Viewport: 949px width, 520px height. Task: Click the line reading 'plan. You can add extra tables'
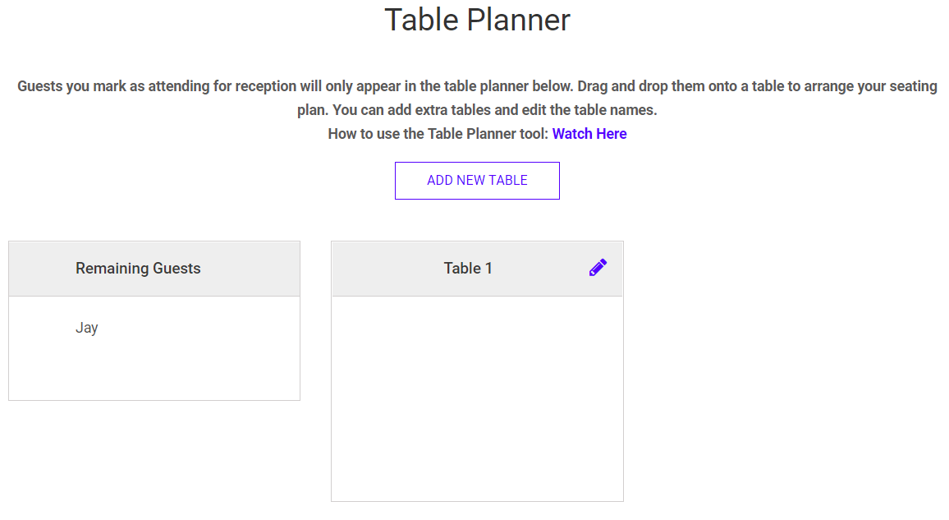point(477,110)
